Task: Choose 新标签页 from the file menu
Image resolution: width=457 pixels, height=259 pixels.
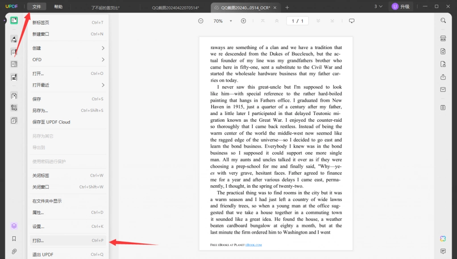Action: point(68,22)
